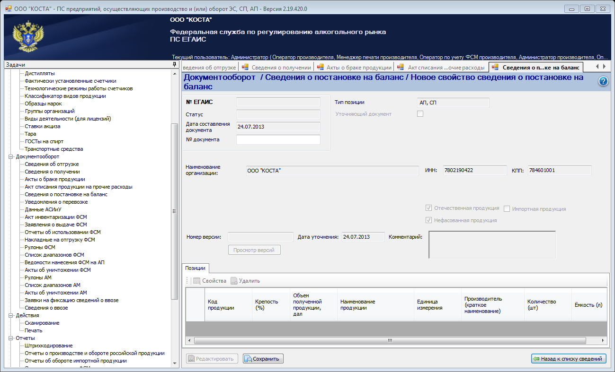
Task: Sort by Код продукции column header
Action: point(228,304)
